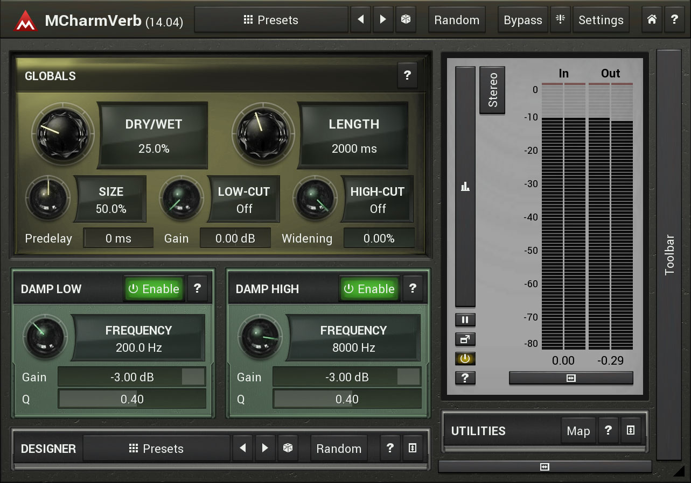The image size is (691, 483).
Task: Open the MeldaProduction logo menu
Action: point(25,20)
